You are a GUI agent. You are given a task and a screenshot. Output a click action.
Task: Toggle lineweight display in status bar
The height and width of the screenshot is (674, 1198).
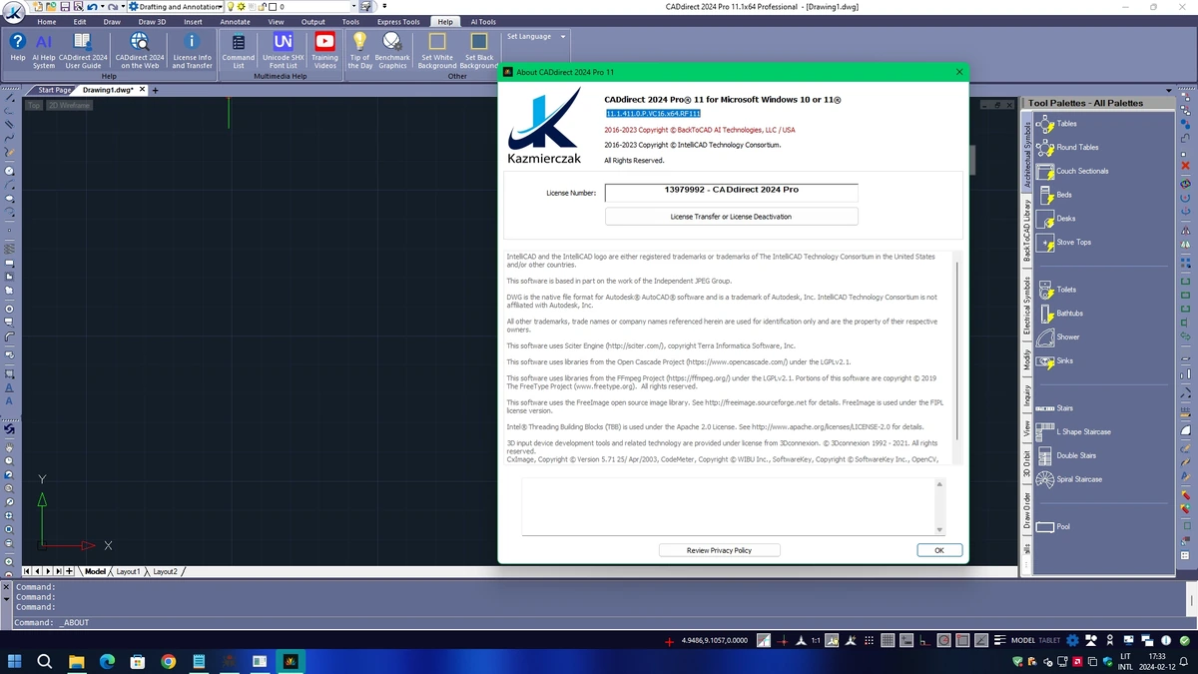[999, 640]
